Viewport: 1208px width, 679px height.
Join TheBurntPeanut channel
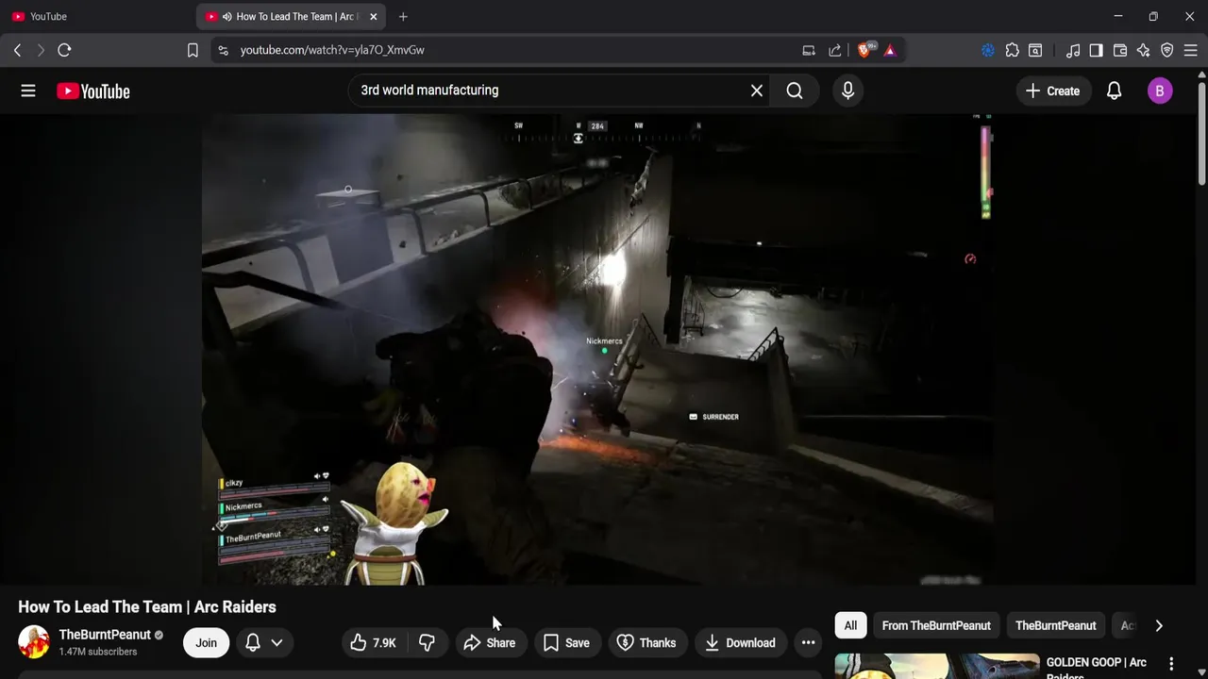click(x=206, y=643)
